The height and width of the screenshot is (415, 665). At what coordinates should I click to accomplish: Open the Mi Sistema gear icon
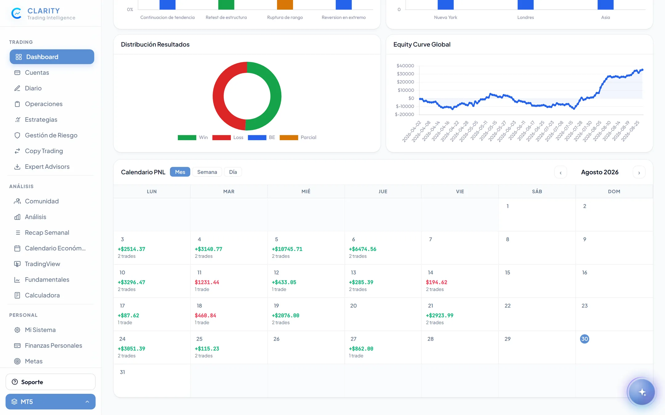click(x=17, y=330)
